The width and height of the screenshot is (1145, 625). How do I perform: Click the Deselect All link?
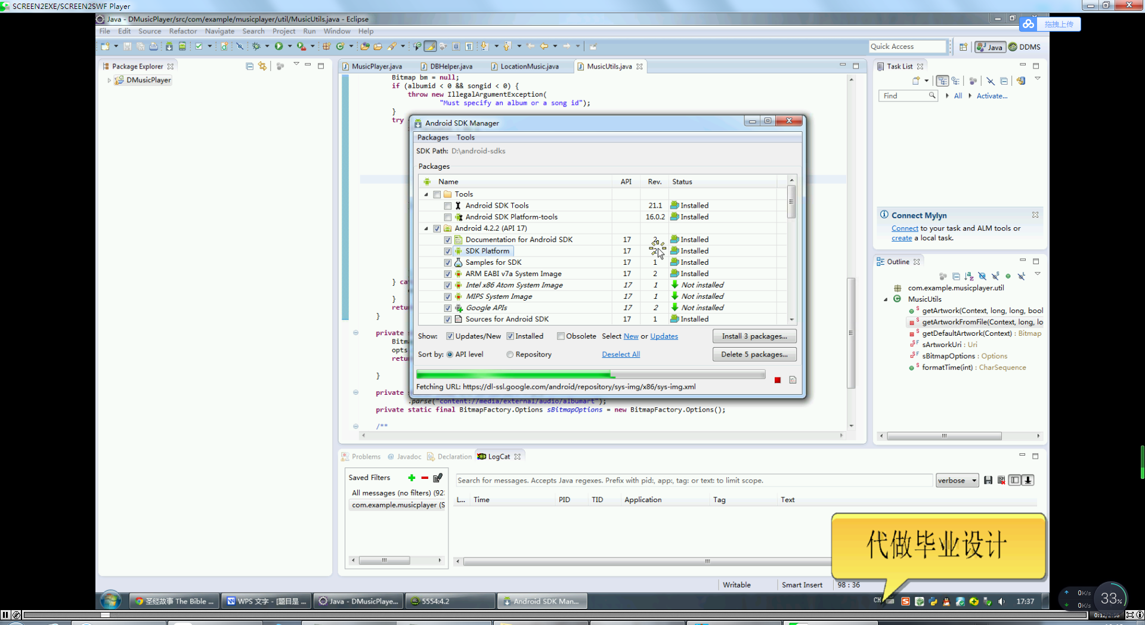621,354
